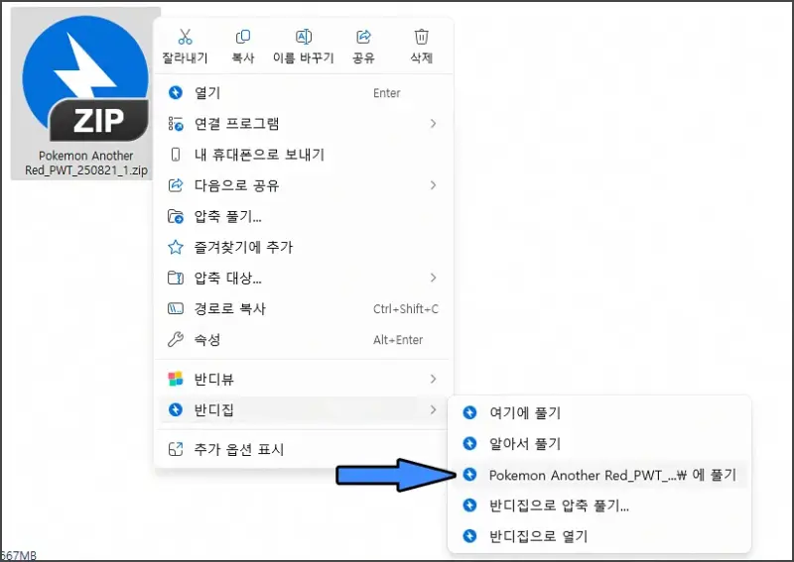Choose 알아서 풀기 in Bandizip submenu
The width and height of the screenshot is (794, 562).
(x=599, y=444)
